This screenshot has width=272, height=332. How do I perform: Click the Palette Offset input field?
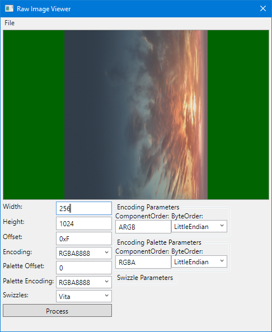coord(84,268)
